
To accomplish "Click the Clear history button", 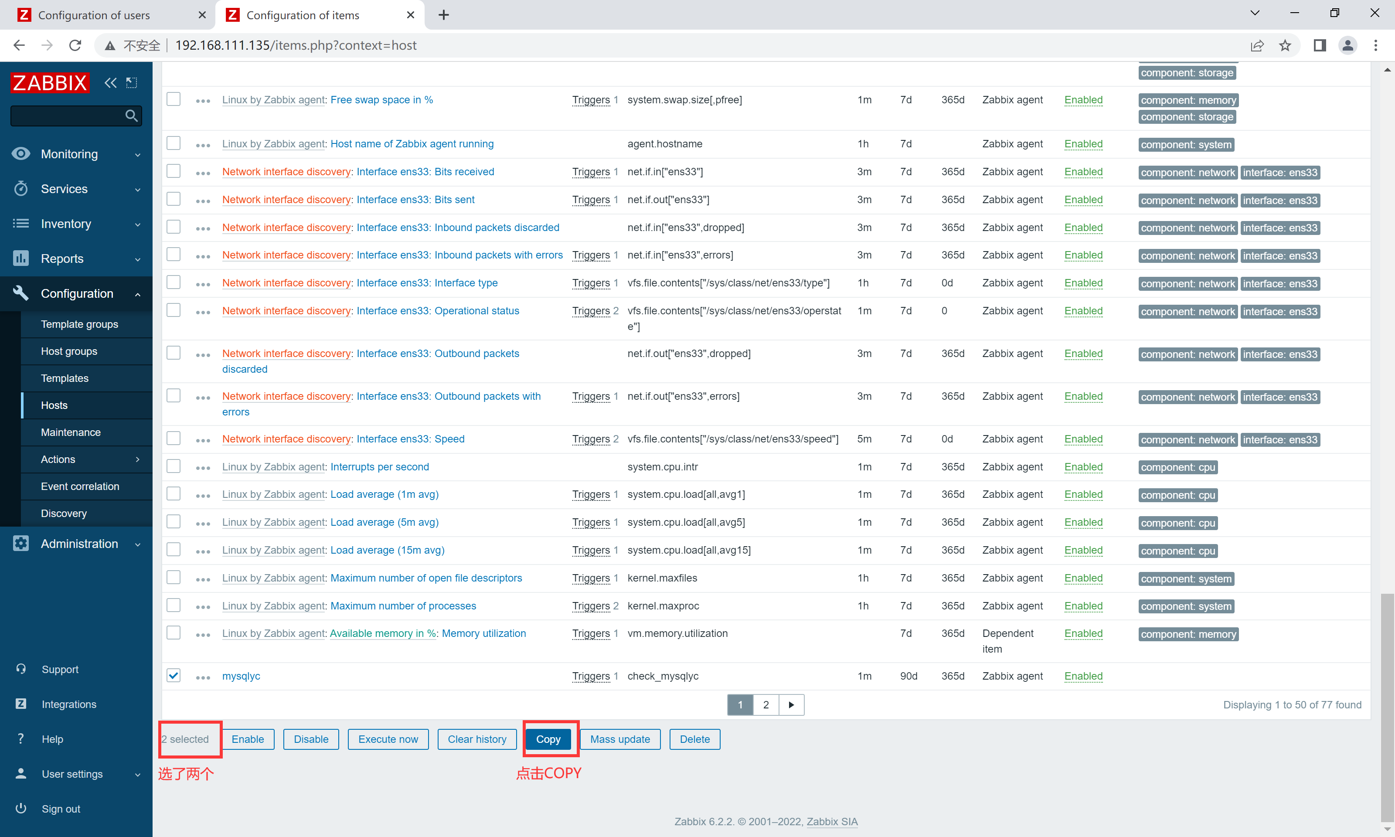I will click(x=477, y=739).
